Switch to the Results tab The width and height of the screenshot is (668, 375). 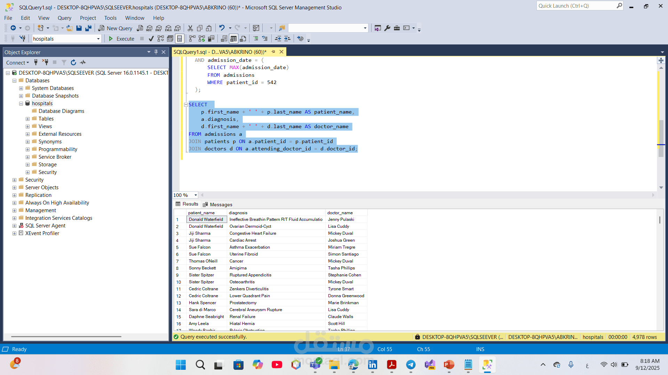pyautogui.click(x=187, y=204)
